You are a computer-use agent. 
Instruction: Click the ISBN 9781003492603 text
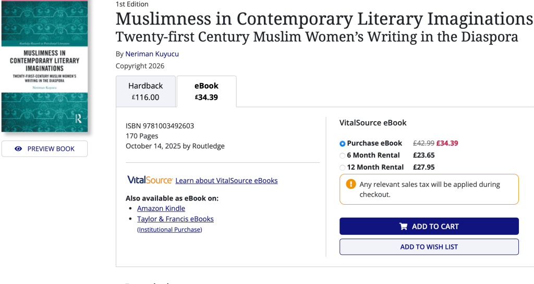click(x=160, y=126)
